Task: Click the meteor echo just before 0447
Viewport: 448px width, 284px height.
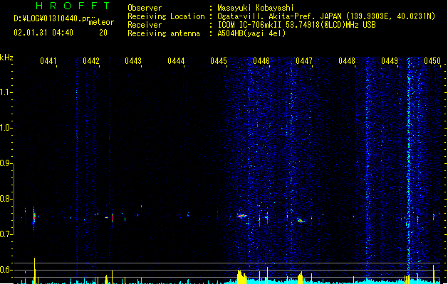Action: (x=301, y=221)
